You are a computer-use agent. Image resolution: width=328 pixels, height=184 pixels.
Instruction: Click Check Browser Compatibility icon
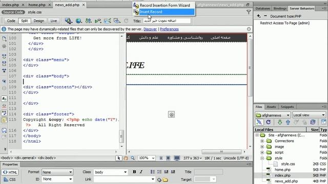tap(107, 20)
